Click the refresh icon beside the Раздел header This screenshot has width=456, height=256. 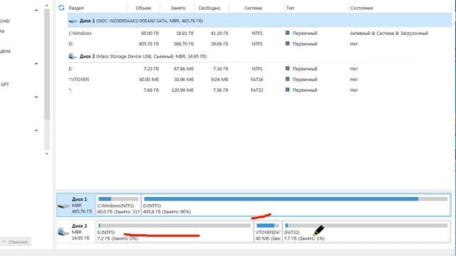(x=61, y=8)
